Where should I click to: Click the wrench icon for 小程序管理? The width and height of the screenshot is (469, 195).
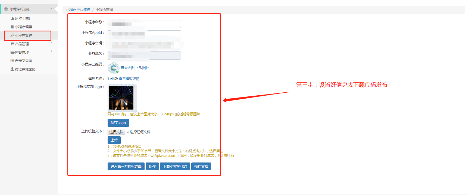coord(12,35)
